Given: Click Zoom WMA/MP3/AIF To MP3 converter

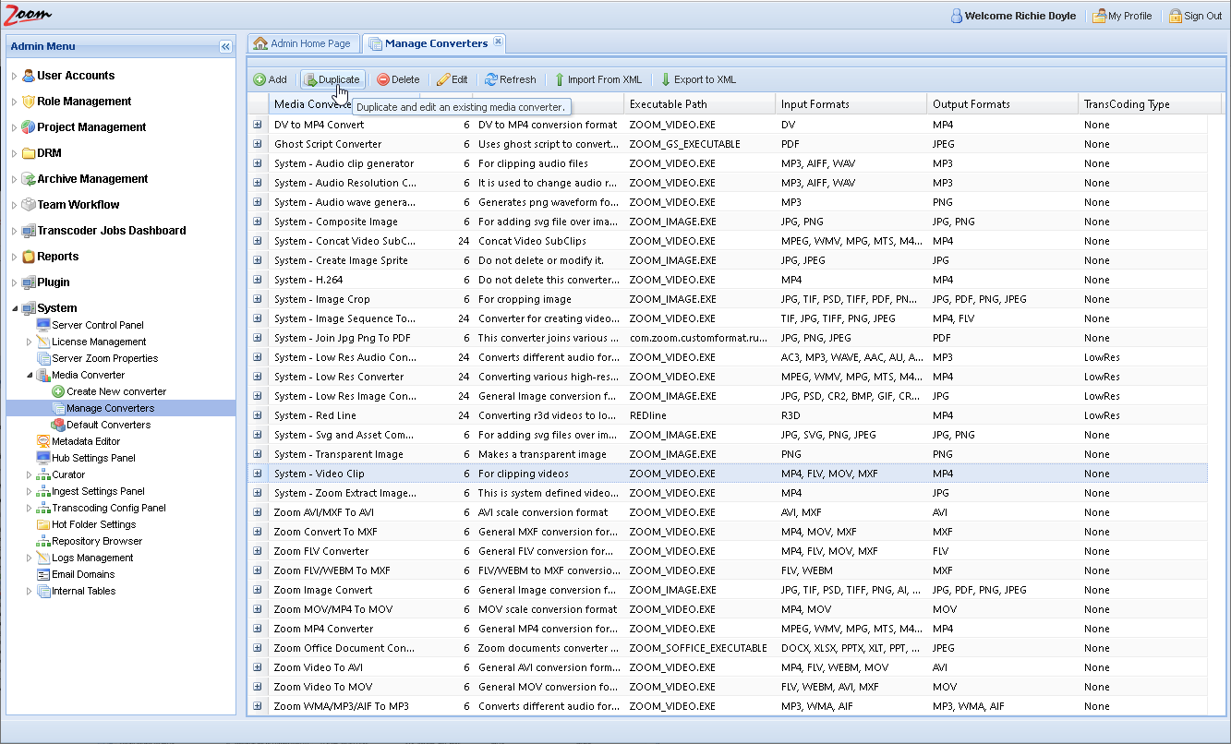Looking at the screenshot, I should (728, 706).
